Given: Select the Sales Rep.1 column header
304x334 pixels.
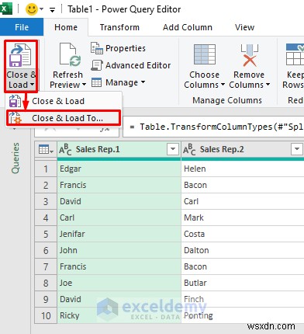Looking at the screenshot, I should 119,149.
